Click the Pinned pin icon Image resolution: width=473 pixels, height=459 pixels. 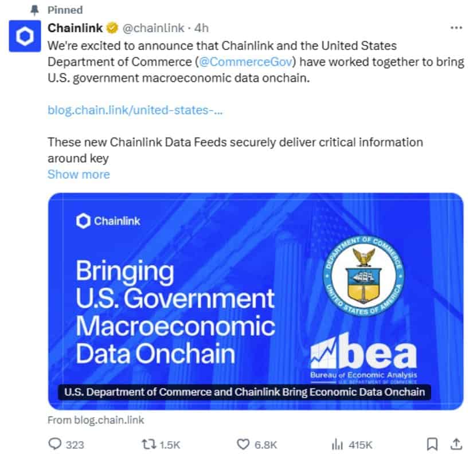[35, 10]
